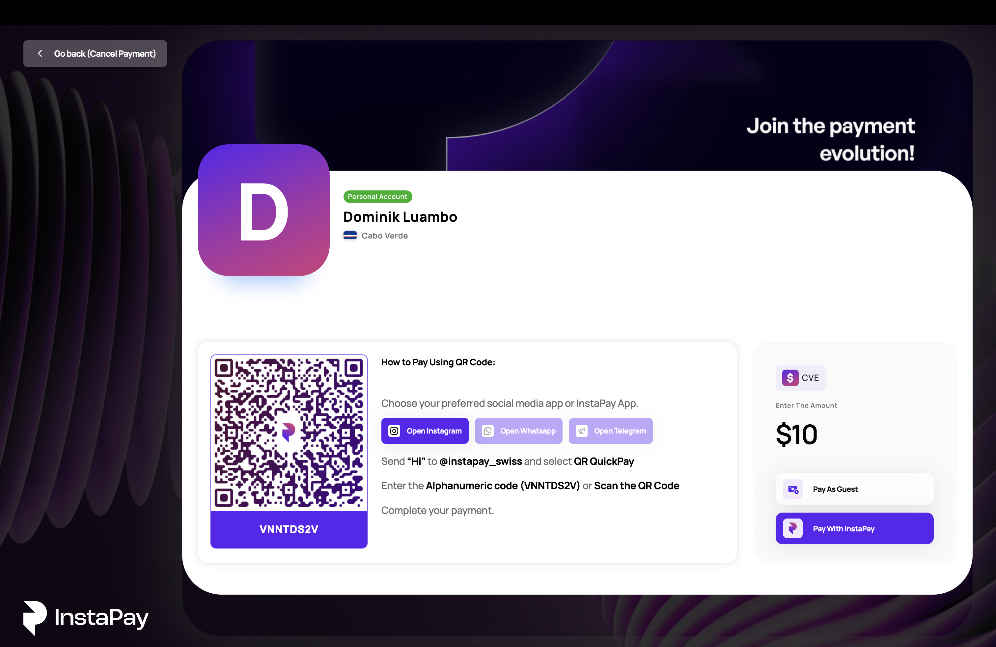Click the dollar sign CVE currency icon
Image resolution: width=996 pixels, height=647 pixels.
[790, 378]
